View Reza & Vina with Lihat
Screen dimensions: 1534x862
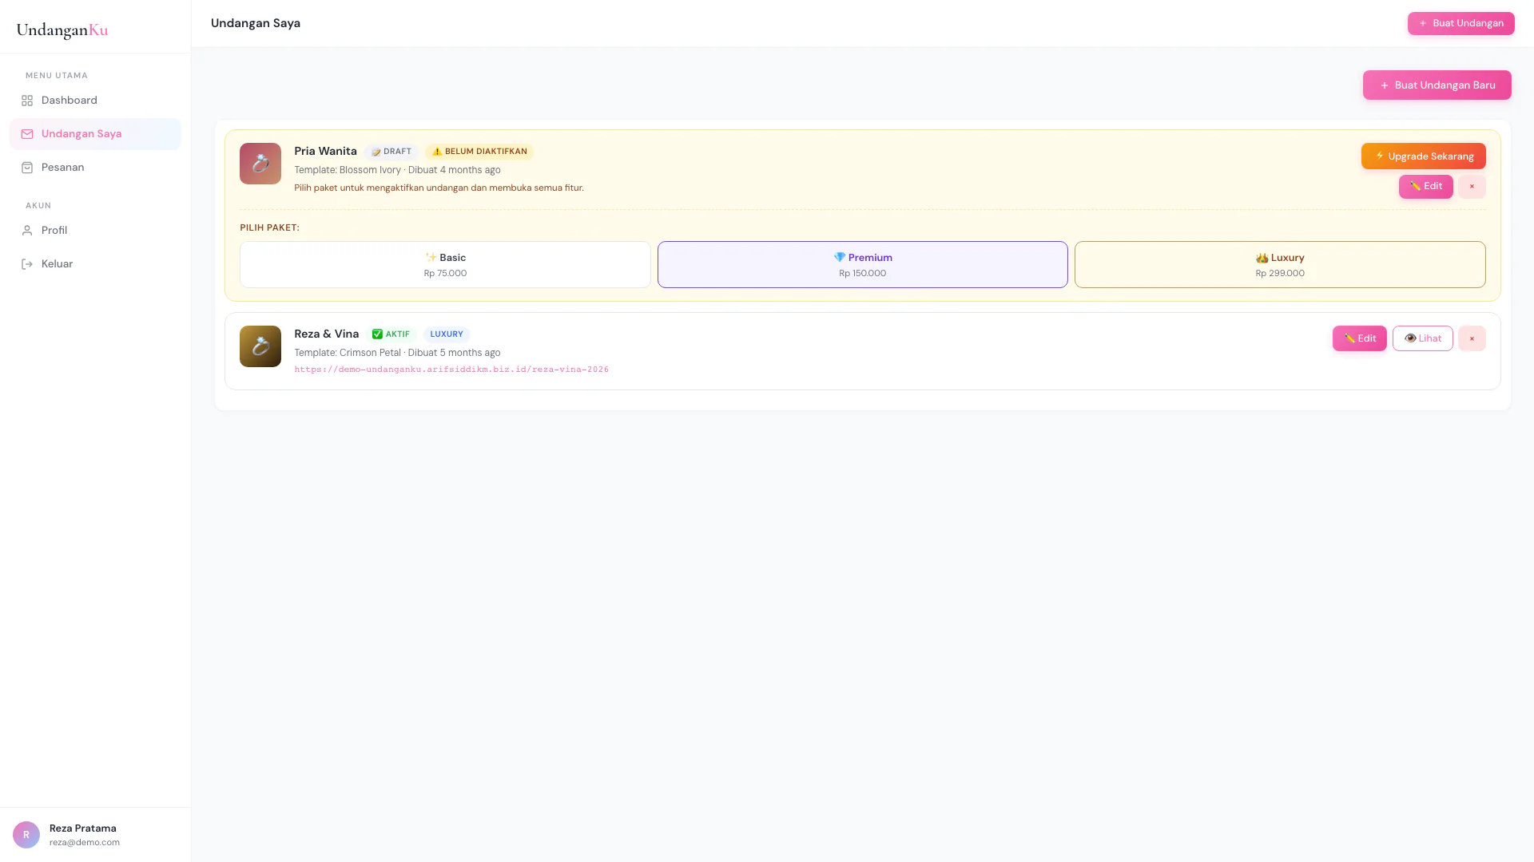coord(1422,338)
